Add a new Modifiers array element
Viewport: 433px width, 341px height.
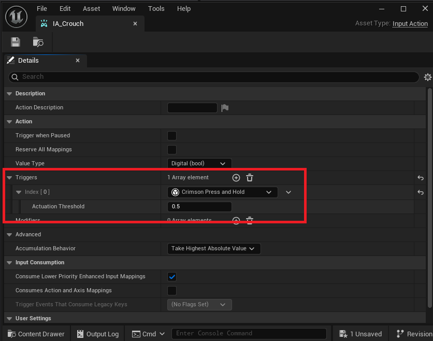pos(236,220)
